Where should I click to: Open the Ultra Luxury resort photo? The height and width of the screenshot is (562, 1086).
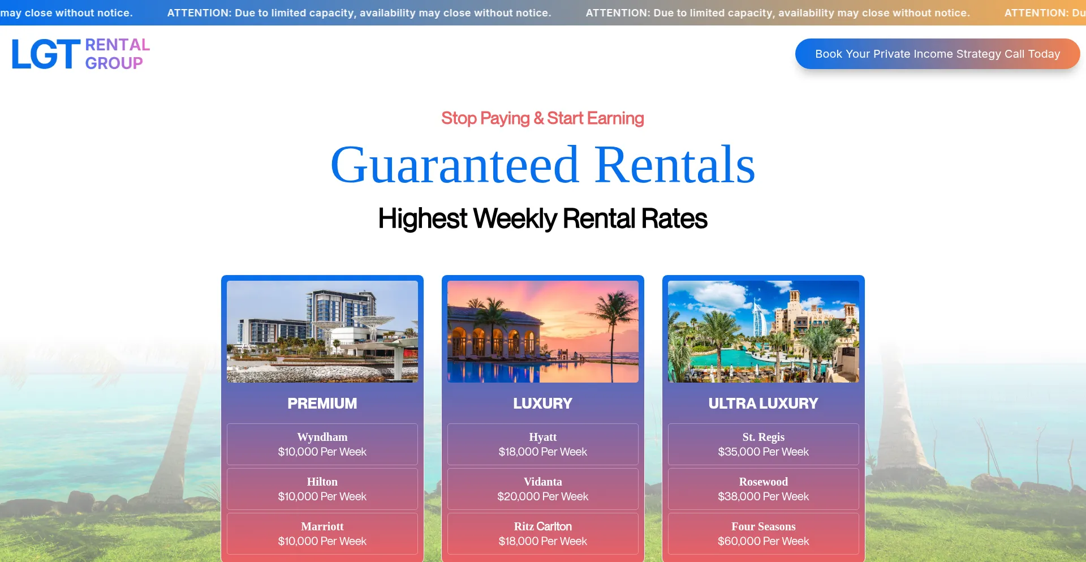pyautogui.click(x=764, y=332)
